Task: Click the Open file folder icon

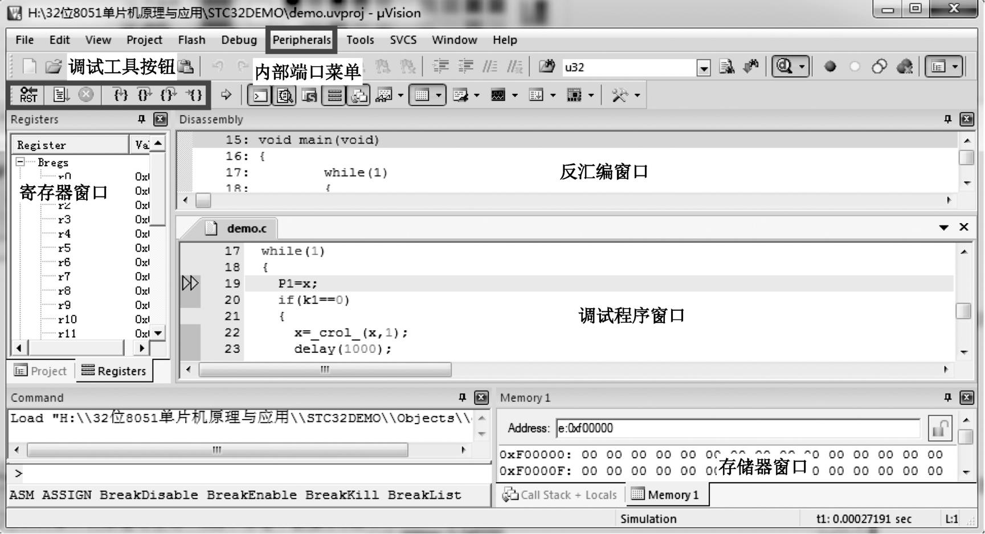Action: pos(54,67)
